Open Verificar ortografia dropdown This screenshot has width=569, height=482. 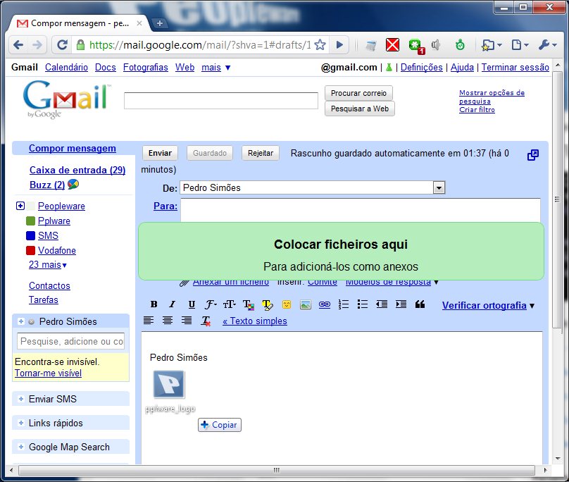[488, 305]
